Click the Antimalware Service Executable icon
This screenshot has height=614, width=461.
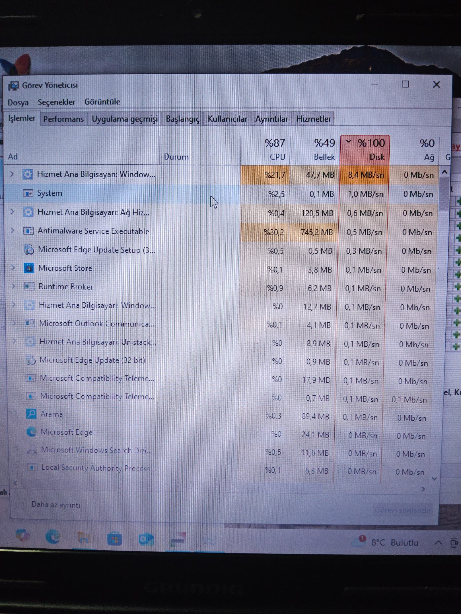(x=28, y=231)
